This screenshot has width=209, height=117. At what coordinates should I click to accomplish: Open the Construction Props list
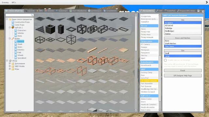(x=22, y=22)
